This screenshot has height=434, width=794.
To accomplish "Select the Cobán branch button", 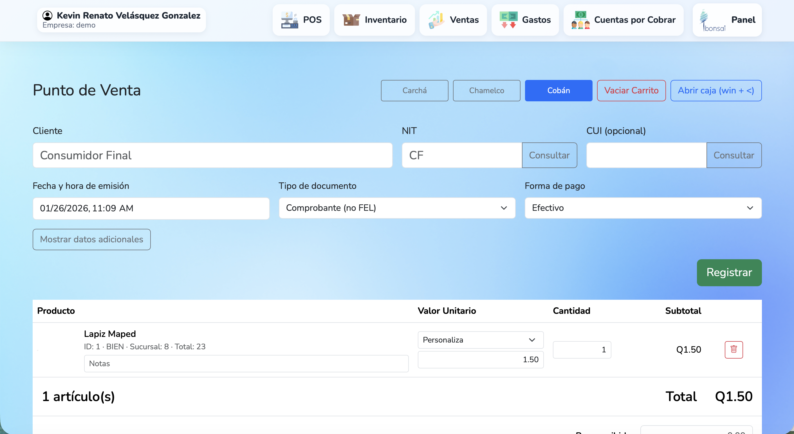I will click(558, 90).
